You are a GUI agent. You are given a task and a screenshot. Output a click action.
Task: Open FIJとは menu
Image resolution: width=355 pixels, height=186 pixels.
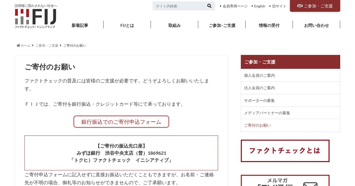click(127, 25)
